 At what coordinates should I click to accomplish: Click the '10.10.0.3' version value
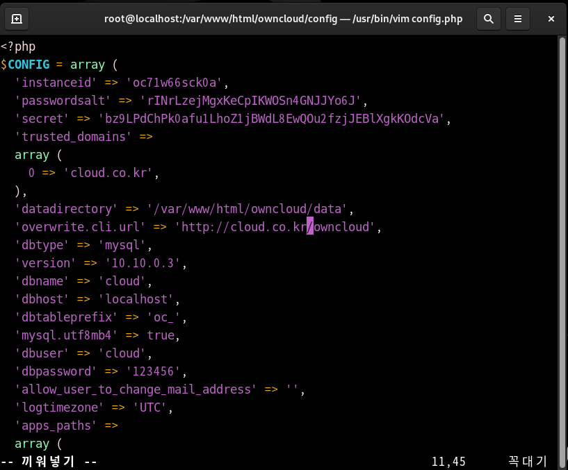point(143,263)
